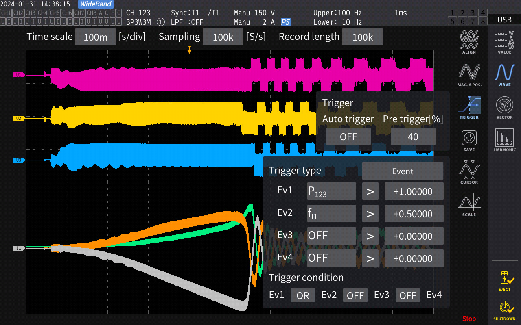This screenshot has width=521, height=325.
Task: Click the '3P3W3M' wiring mode text
Action: pyautogui.click(x=138, y=22)
